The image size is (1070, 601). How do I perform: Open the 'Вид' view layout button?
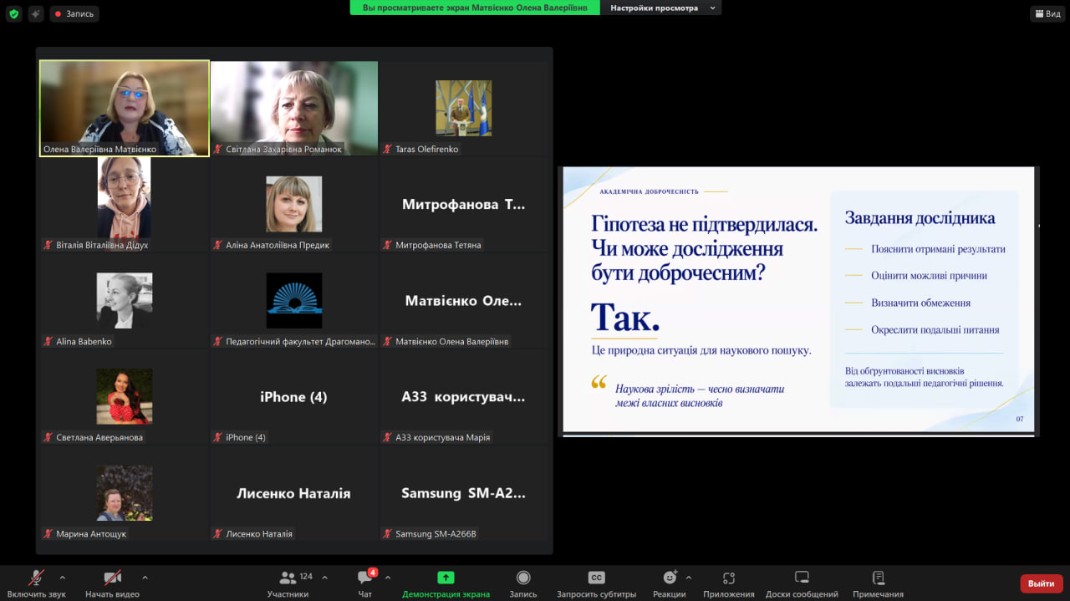[1047, 13]
